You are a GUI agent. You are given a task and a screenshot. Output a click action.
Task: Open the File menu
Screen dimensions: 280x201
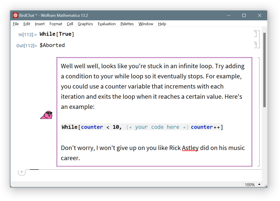tap(16, 24)
